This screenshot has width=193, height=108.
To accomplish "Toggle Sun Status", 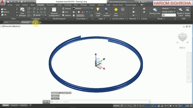I will (116, 12).
